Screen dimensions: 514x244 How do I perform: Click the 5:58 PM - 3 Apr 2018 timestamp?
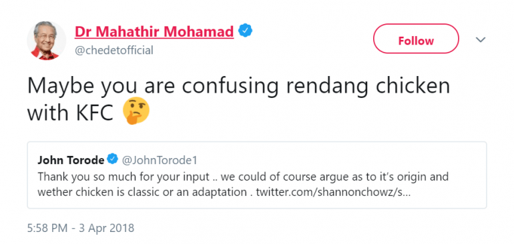pos(81,227)
